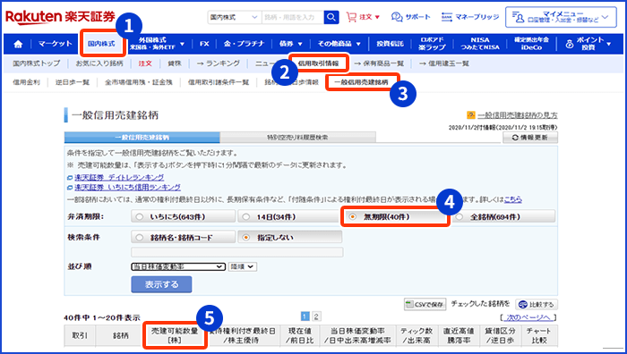Focus the header 銘柄・用語を入力 search field
The height and width of the screenshot is (354, 627).
pyautogui.click(x=293, y=17)
